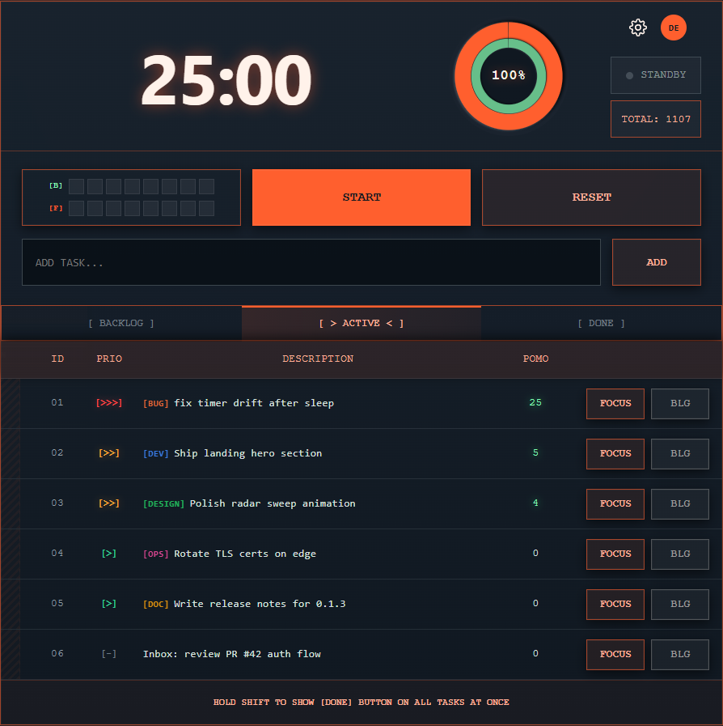Click the 100% circular progress ring
The height and width of the screenshot is (726, 723).
coord(509,75)
